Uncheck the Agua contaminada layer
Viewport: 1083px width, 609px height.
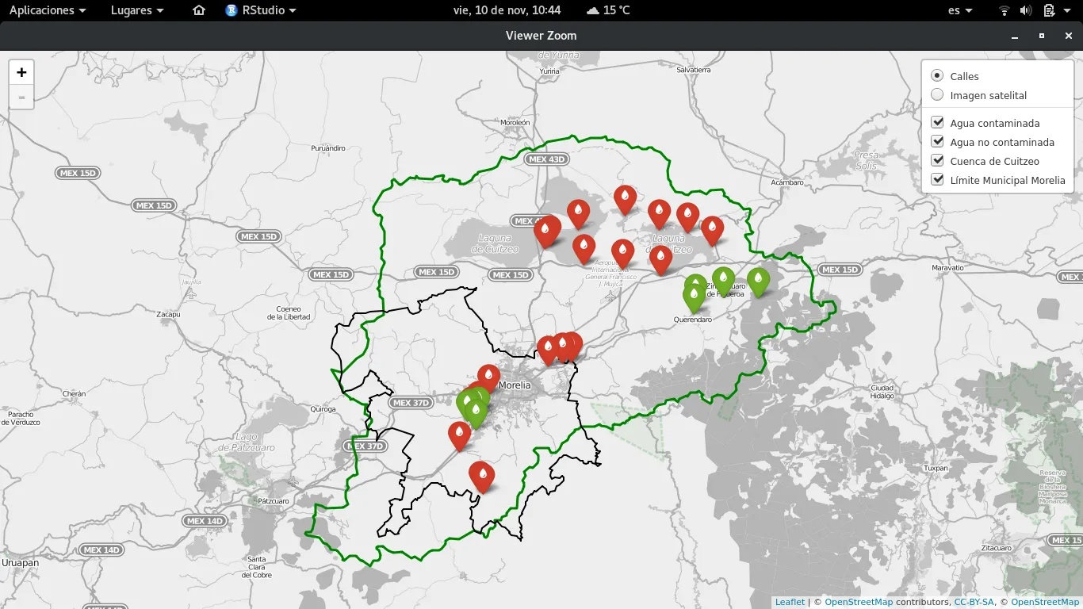[x=938, y=123]
